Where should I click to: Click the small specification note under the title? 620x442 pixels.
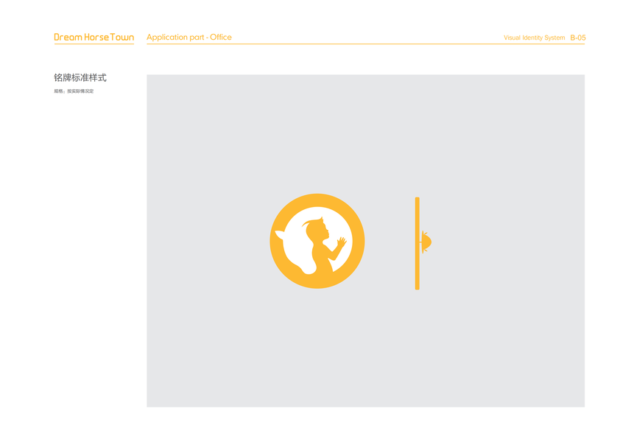(x=74, y=91)
